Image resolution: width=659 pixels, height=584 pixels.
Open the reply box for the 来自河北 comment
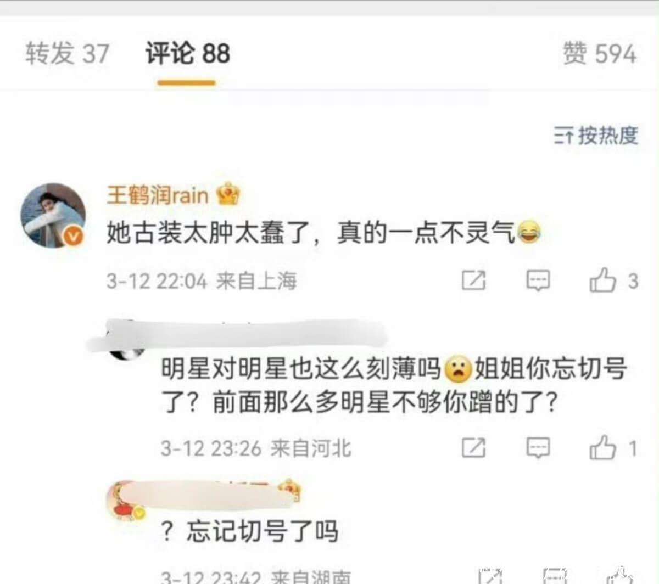click(538, 447)
